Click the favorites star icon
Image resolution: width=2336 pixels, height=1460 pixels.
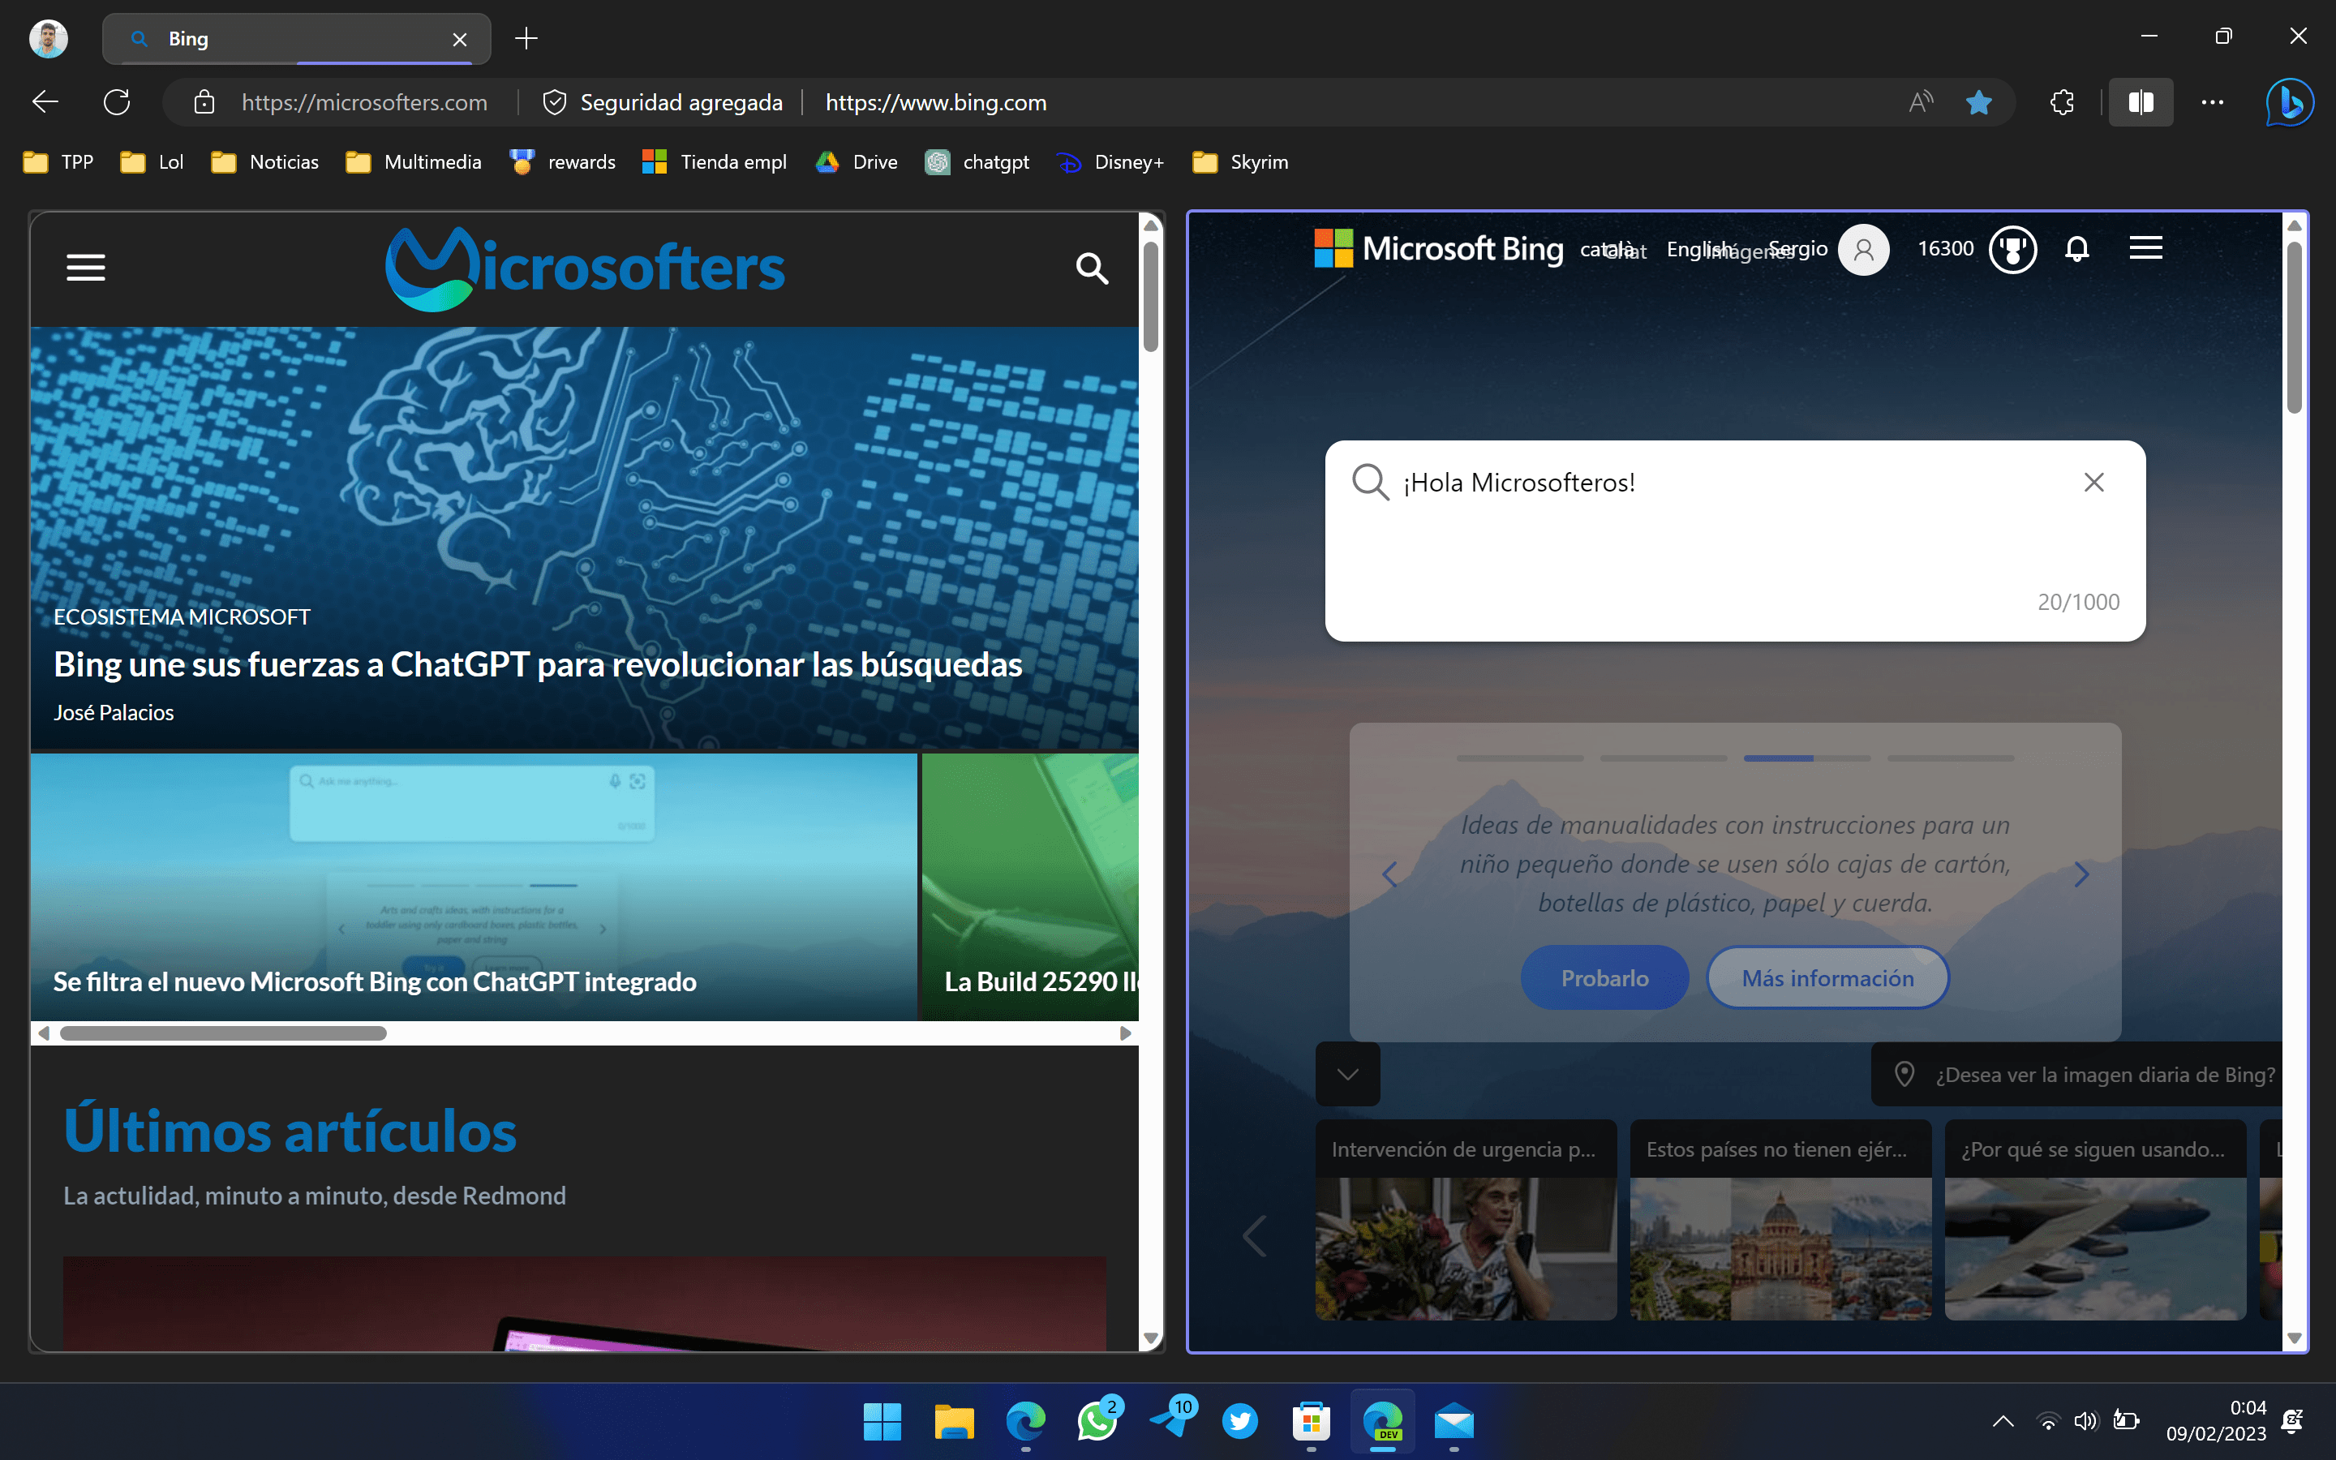tap(1979, 102)
